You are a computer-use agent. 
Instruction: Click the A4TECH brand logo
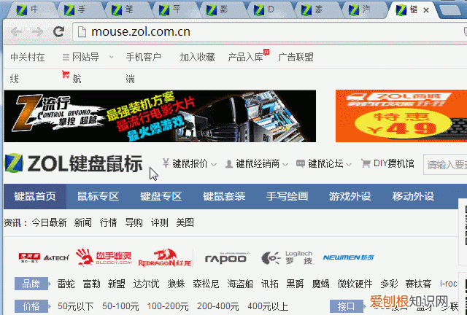pos(44,257)
